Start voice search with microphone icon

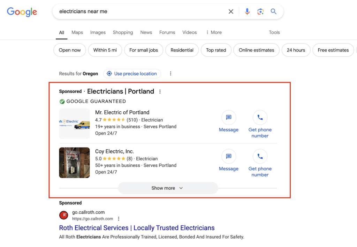coord(247,11)
